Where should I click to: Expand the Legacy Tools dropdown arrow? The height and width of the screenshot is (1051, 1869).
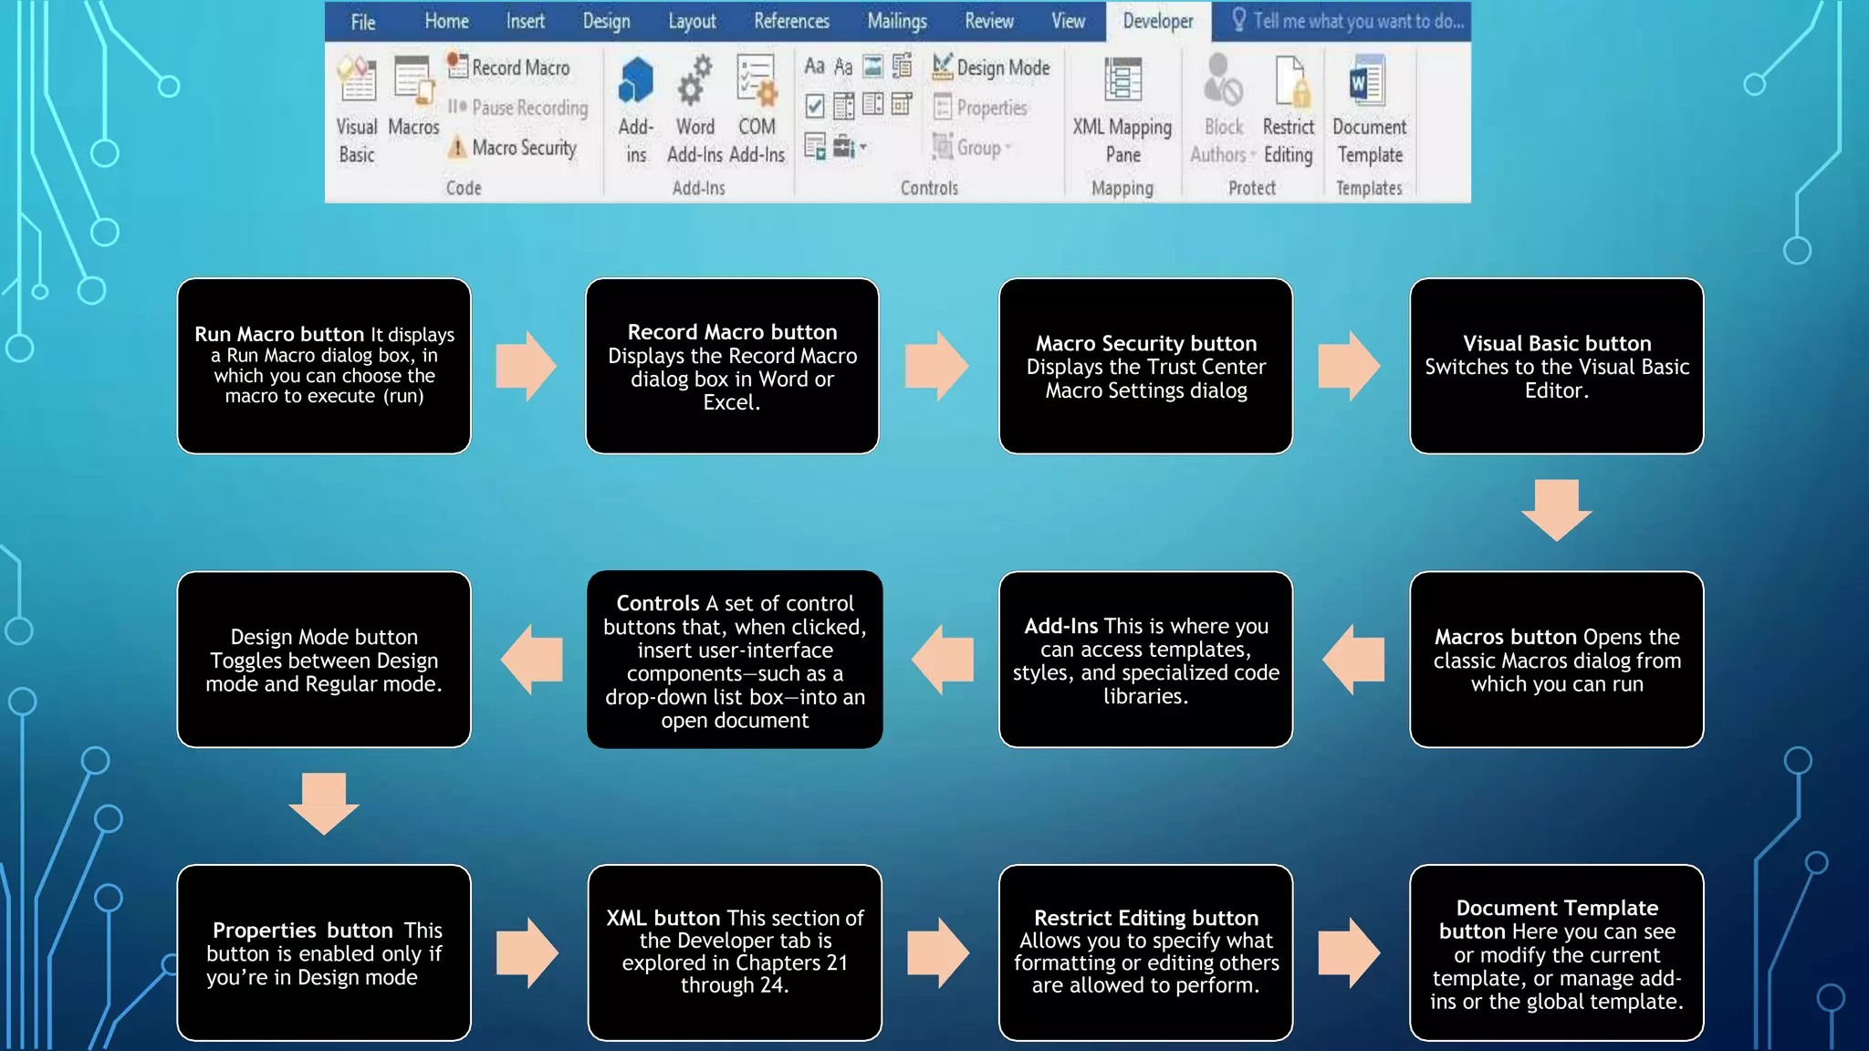[862, 146]
